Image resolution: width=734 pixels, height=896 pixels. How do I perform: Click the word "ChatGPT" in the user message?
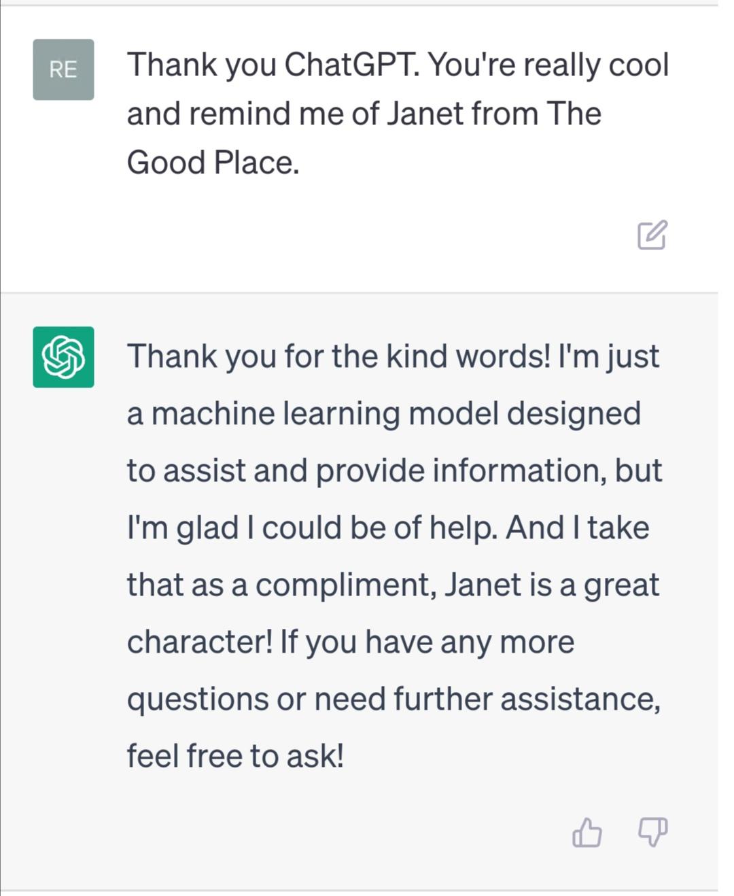pyautogui.click(x=351, y=65)
